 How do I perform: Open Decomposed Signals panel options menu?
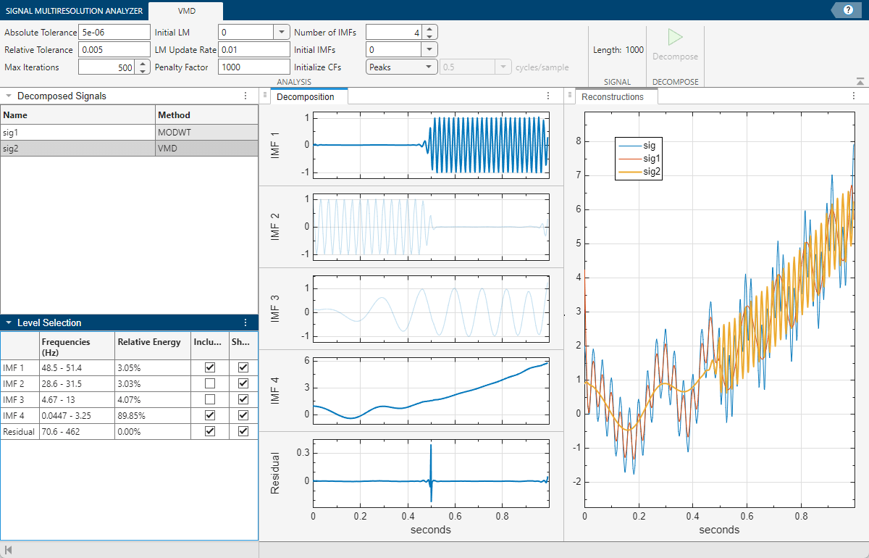tap(245, 96)
